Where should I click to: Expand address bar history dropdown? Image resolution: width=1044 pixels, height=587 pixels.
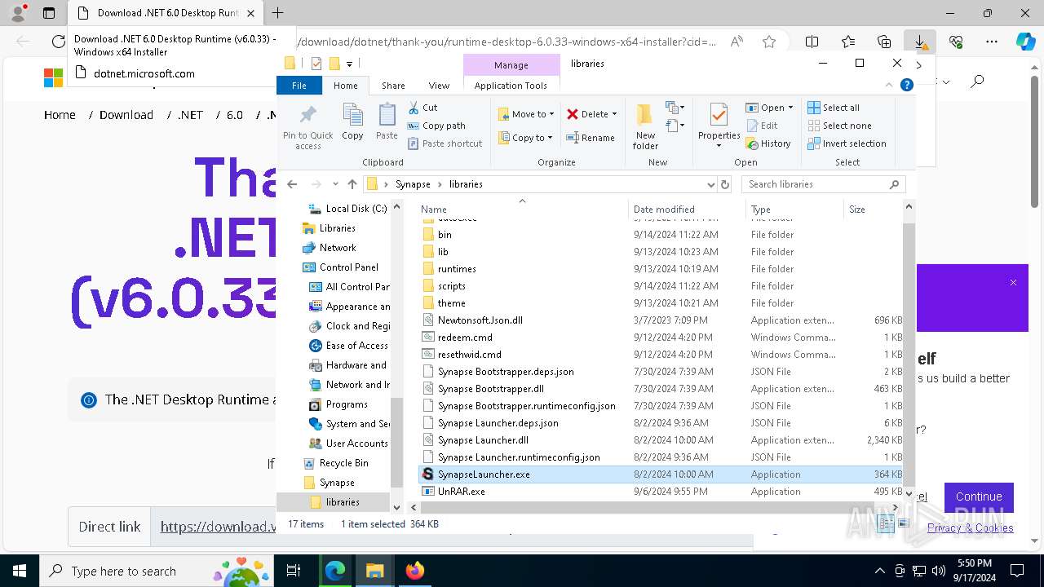coord(710,184)
